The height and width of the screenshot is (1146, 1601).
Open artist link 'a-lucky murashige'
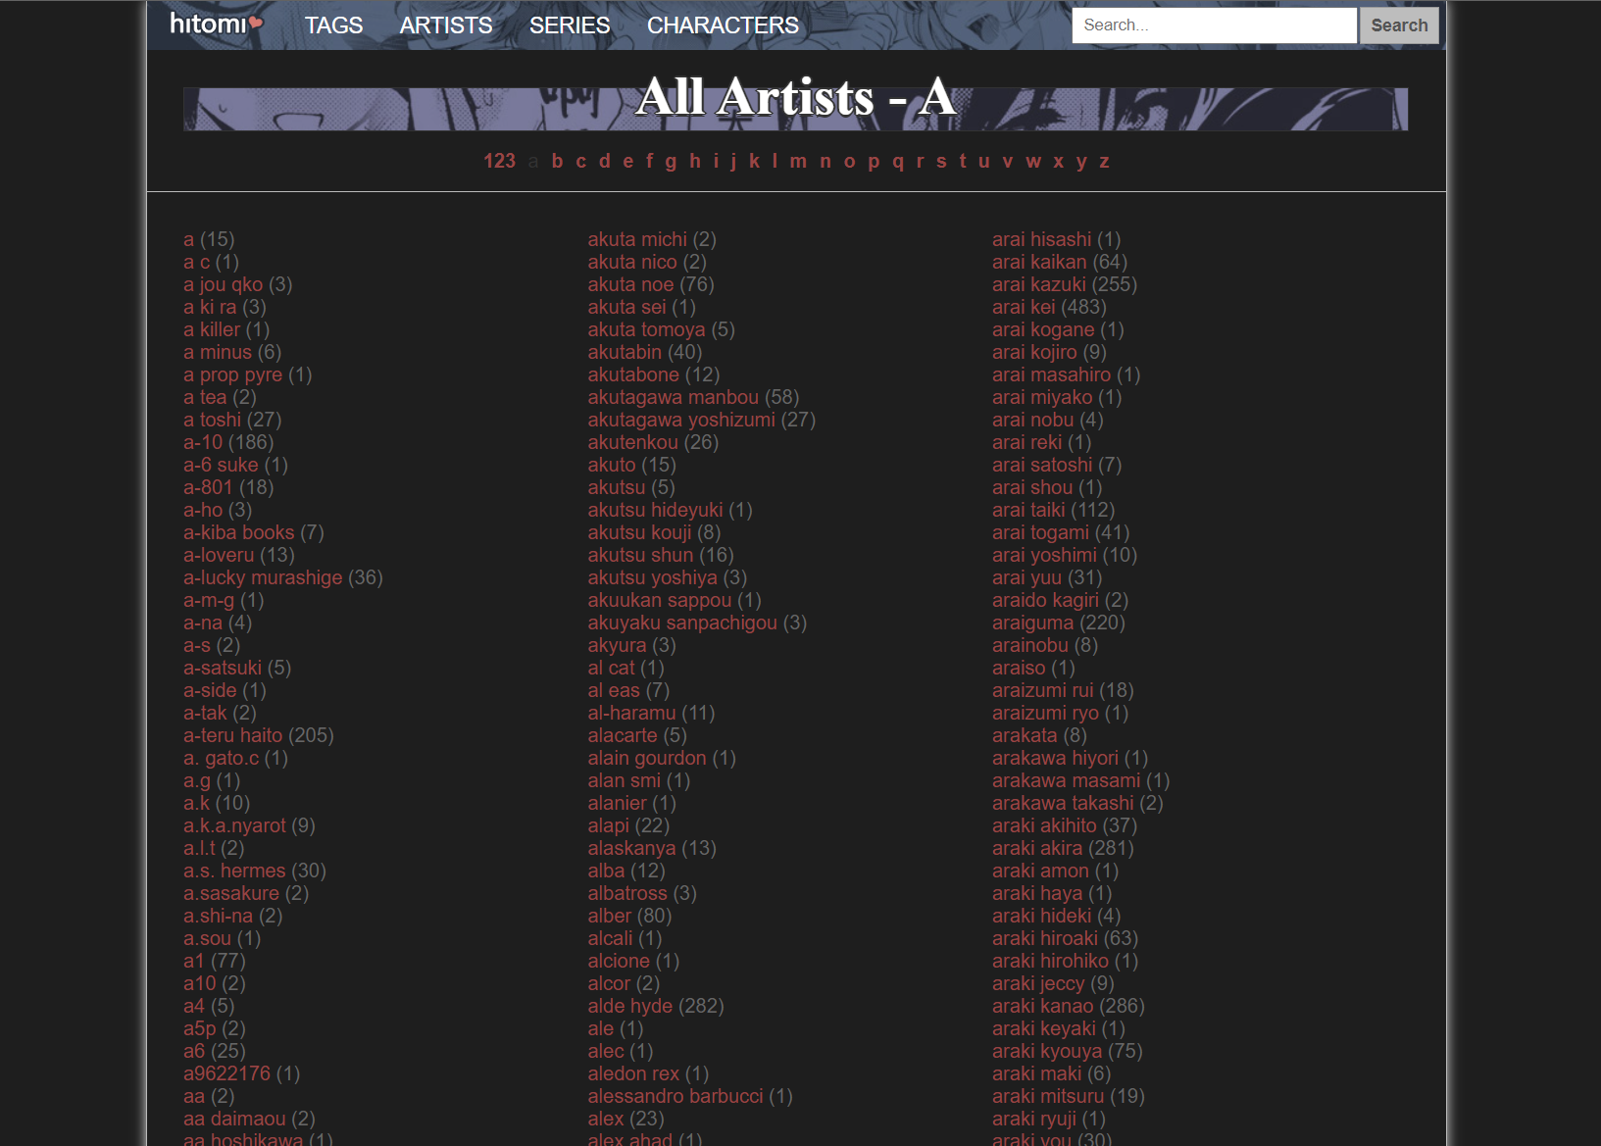[x=263, y=578]
